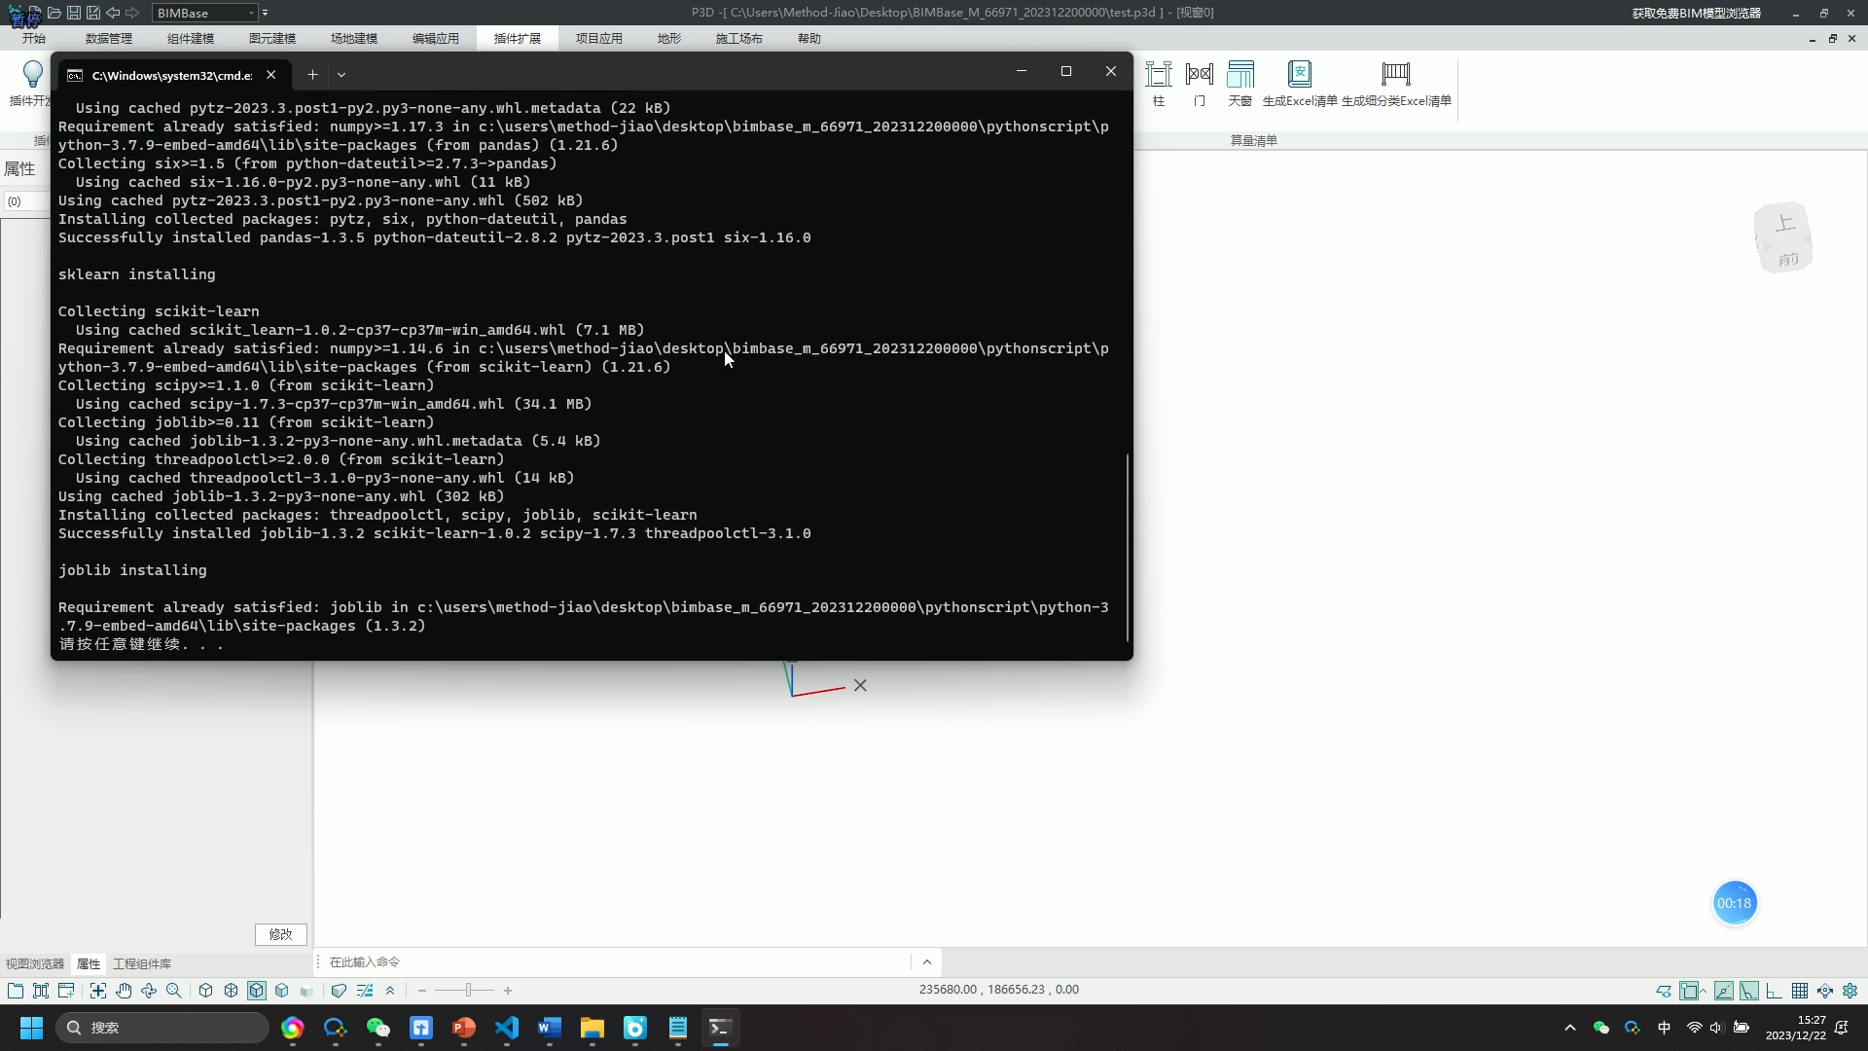Toggle the orthogonal mode button

pos(1774,991)
